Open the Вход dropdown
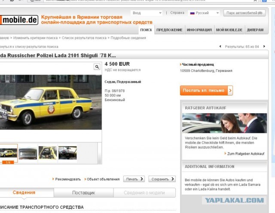This screenshot has width=275, height=213. click(147, 13)
